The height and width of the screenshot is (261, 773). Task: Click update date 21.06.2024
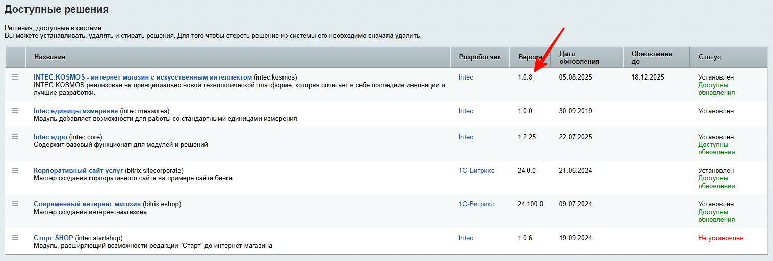tap(576, 171)
